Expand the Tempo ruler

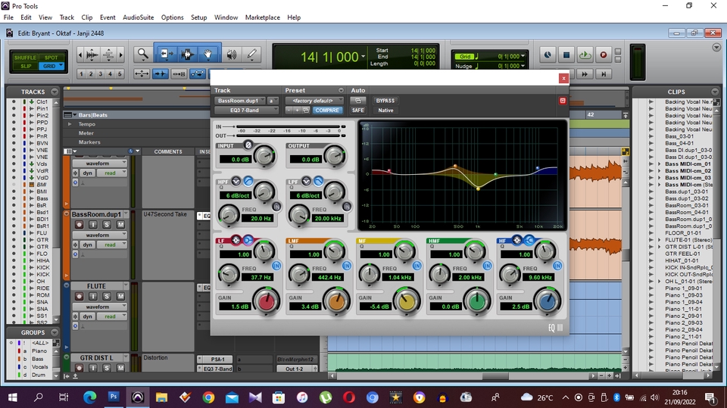click(70, 124)
